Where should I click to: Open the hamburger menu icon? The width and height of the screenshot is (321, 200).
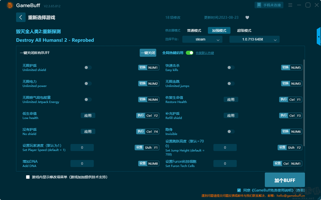point(290,5)
